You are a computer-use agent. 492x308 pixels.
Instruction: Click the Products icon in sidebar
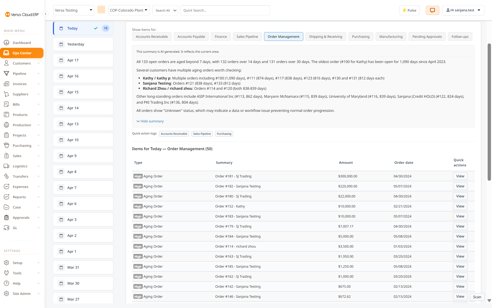(7, 115)
